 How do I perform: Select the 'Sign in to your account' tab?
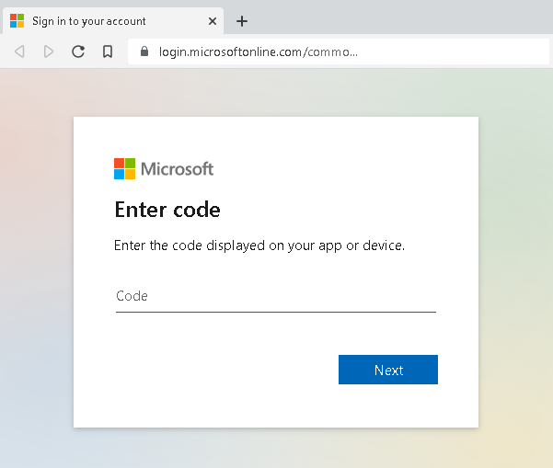tap(113, 21)
